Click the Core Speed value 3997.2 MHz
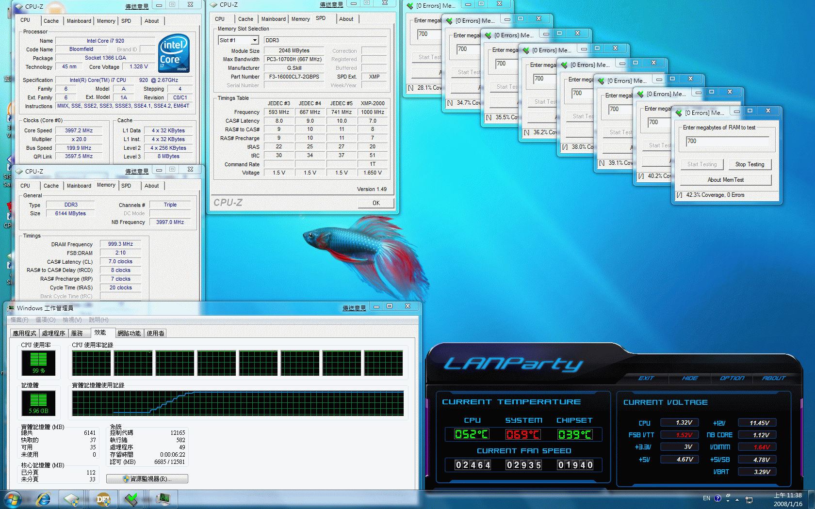Screen dimensions: 815x509 [79, 130]
